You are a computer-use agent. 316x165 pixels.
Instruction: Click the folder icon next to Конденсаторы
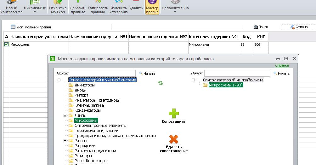coord(71,110)
